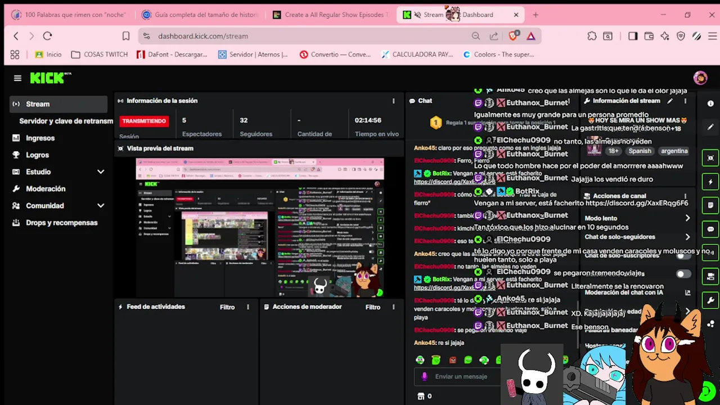Click the green screen-capture sidebar icon
The width and height of the screenshot is (720, 405).
(x=710, y=158)
